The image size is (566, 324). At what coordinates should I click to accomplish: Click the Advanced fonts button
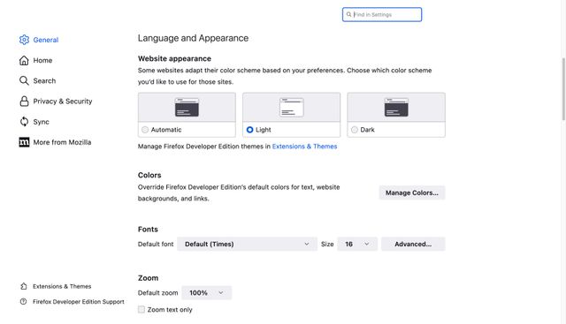click(413, 244)
